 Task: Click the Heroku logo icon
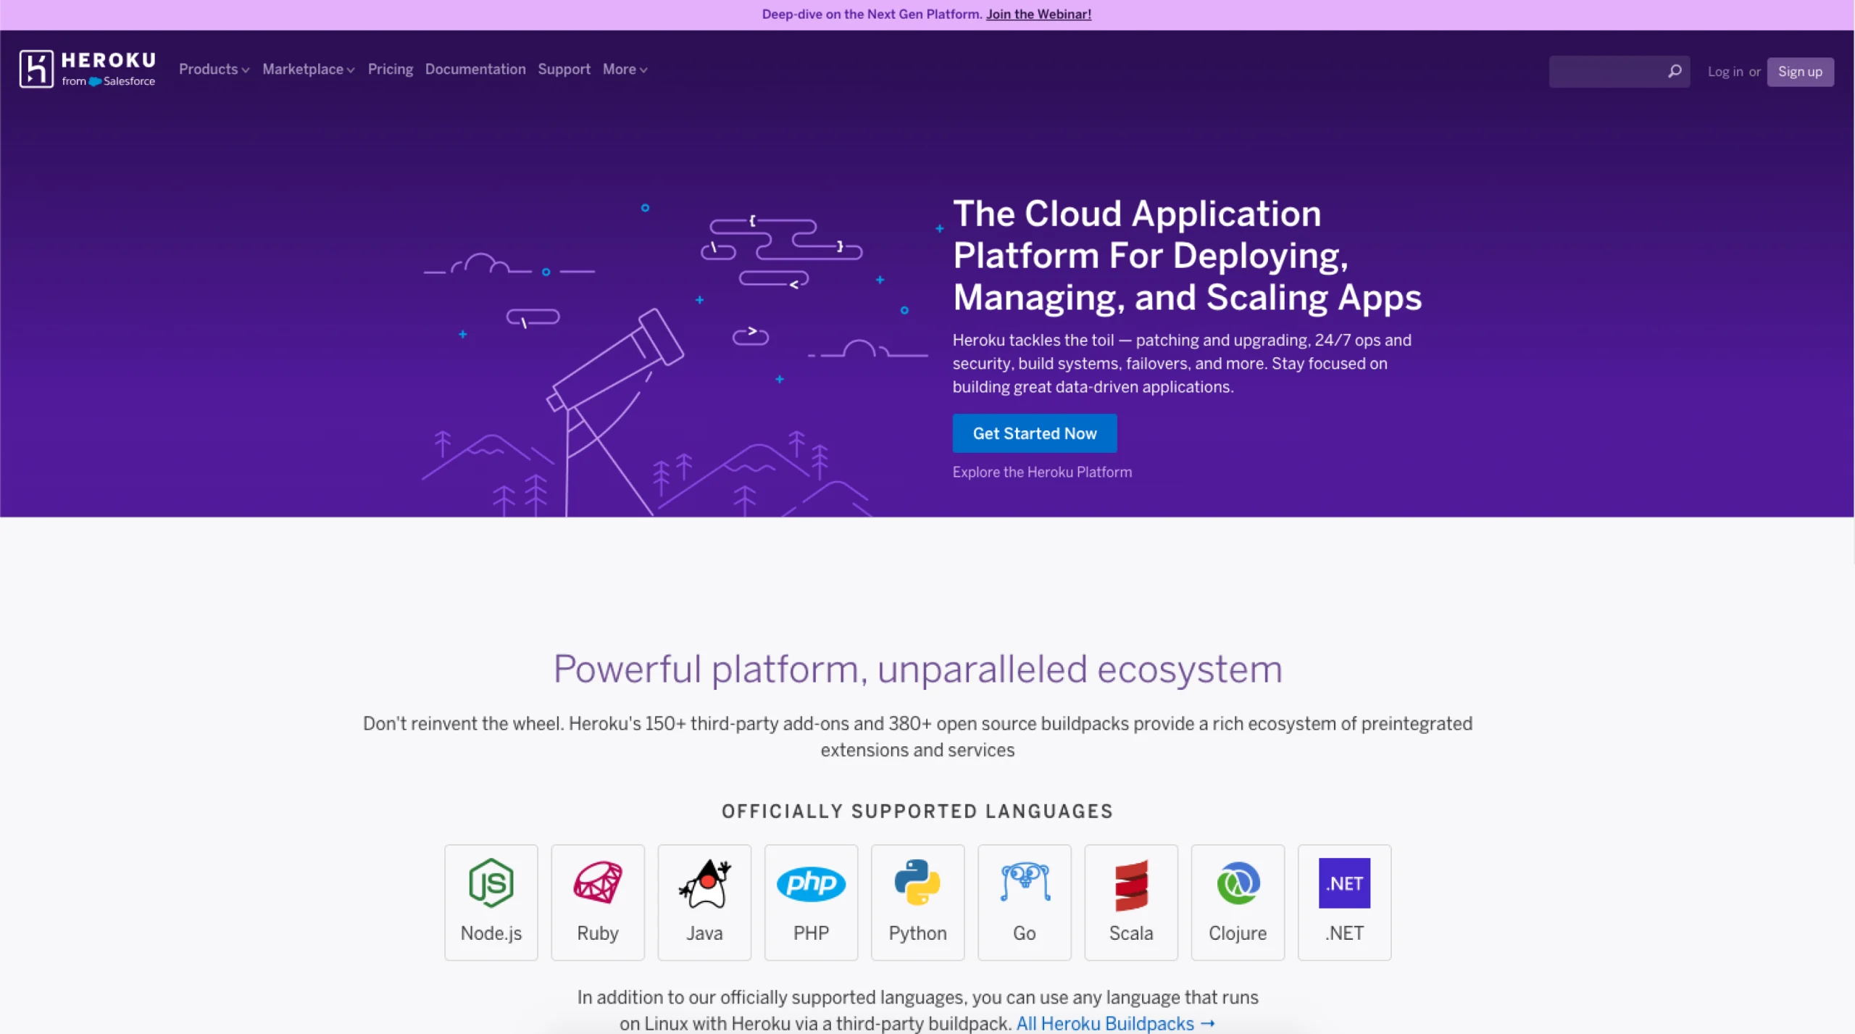pyautogui.click(x=36, y=69)
